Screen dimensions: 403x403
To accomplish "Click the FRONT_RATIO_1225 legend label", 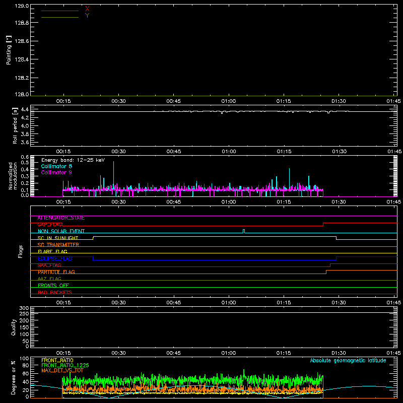I will pyautogui.click(x=65, y=365).
